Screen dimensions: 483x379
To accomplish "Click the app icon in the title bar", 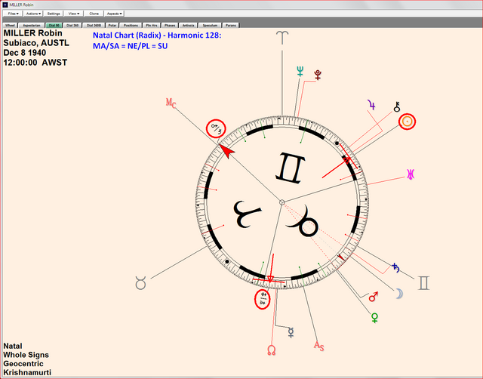I will pos(5,5).
